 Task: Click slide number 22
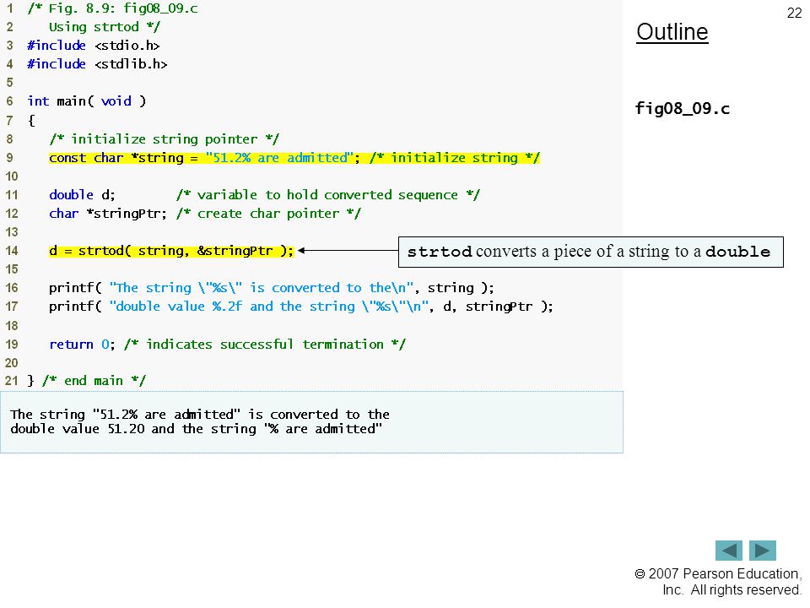point(794,13)
